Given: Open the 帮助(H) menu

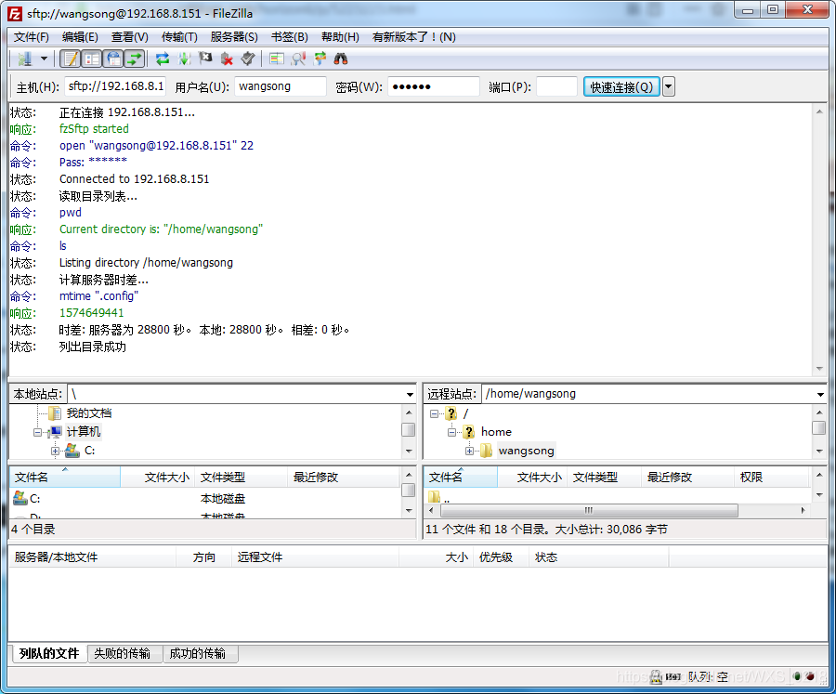Looking at the screenshot, I should (x=340, y=37).
